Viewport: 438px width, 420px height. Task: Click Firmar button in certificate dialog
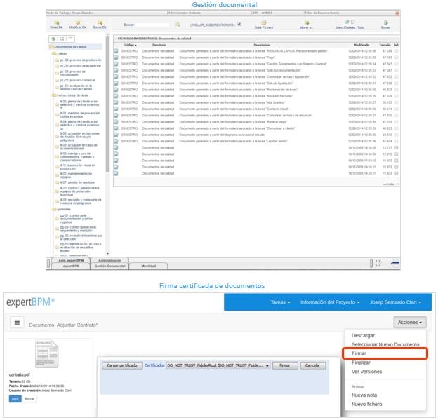point(285,365)
